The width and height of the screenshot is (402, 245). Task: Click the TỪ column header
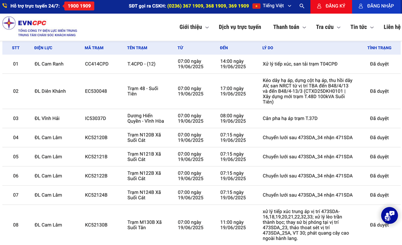click(180, 48)
